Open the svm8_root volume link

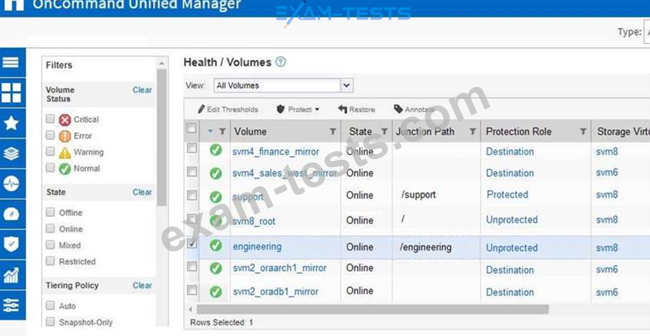254,221
